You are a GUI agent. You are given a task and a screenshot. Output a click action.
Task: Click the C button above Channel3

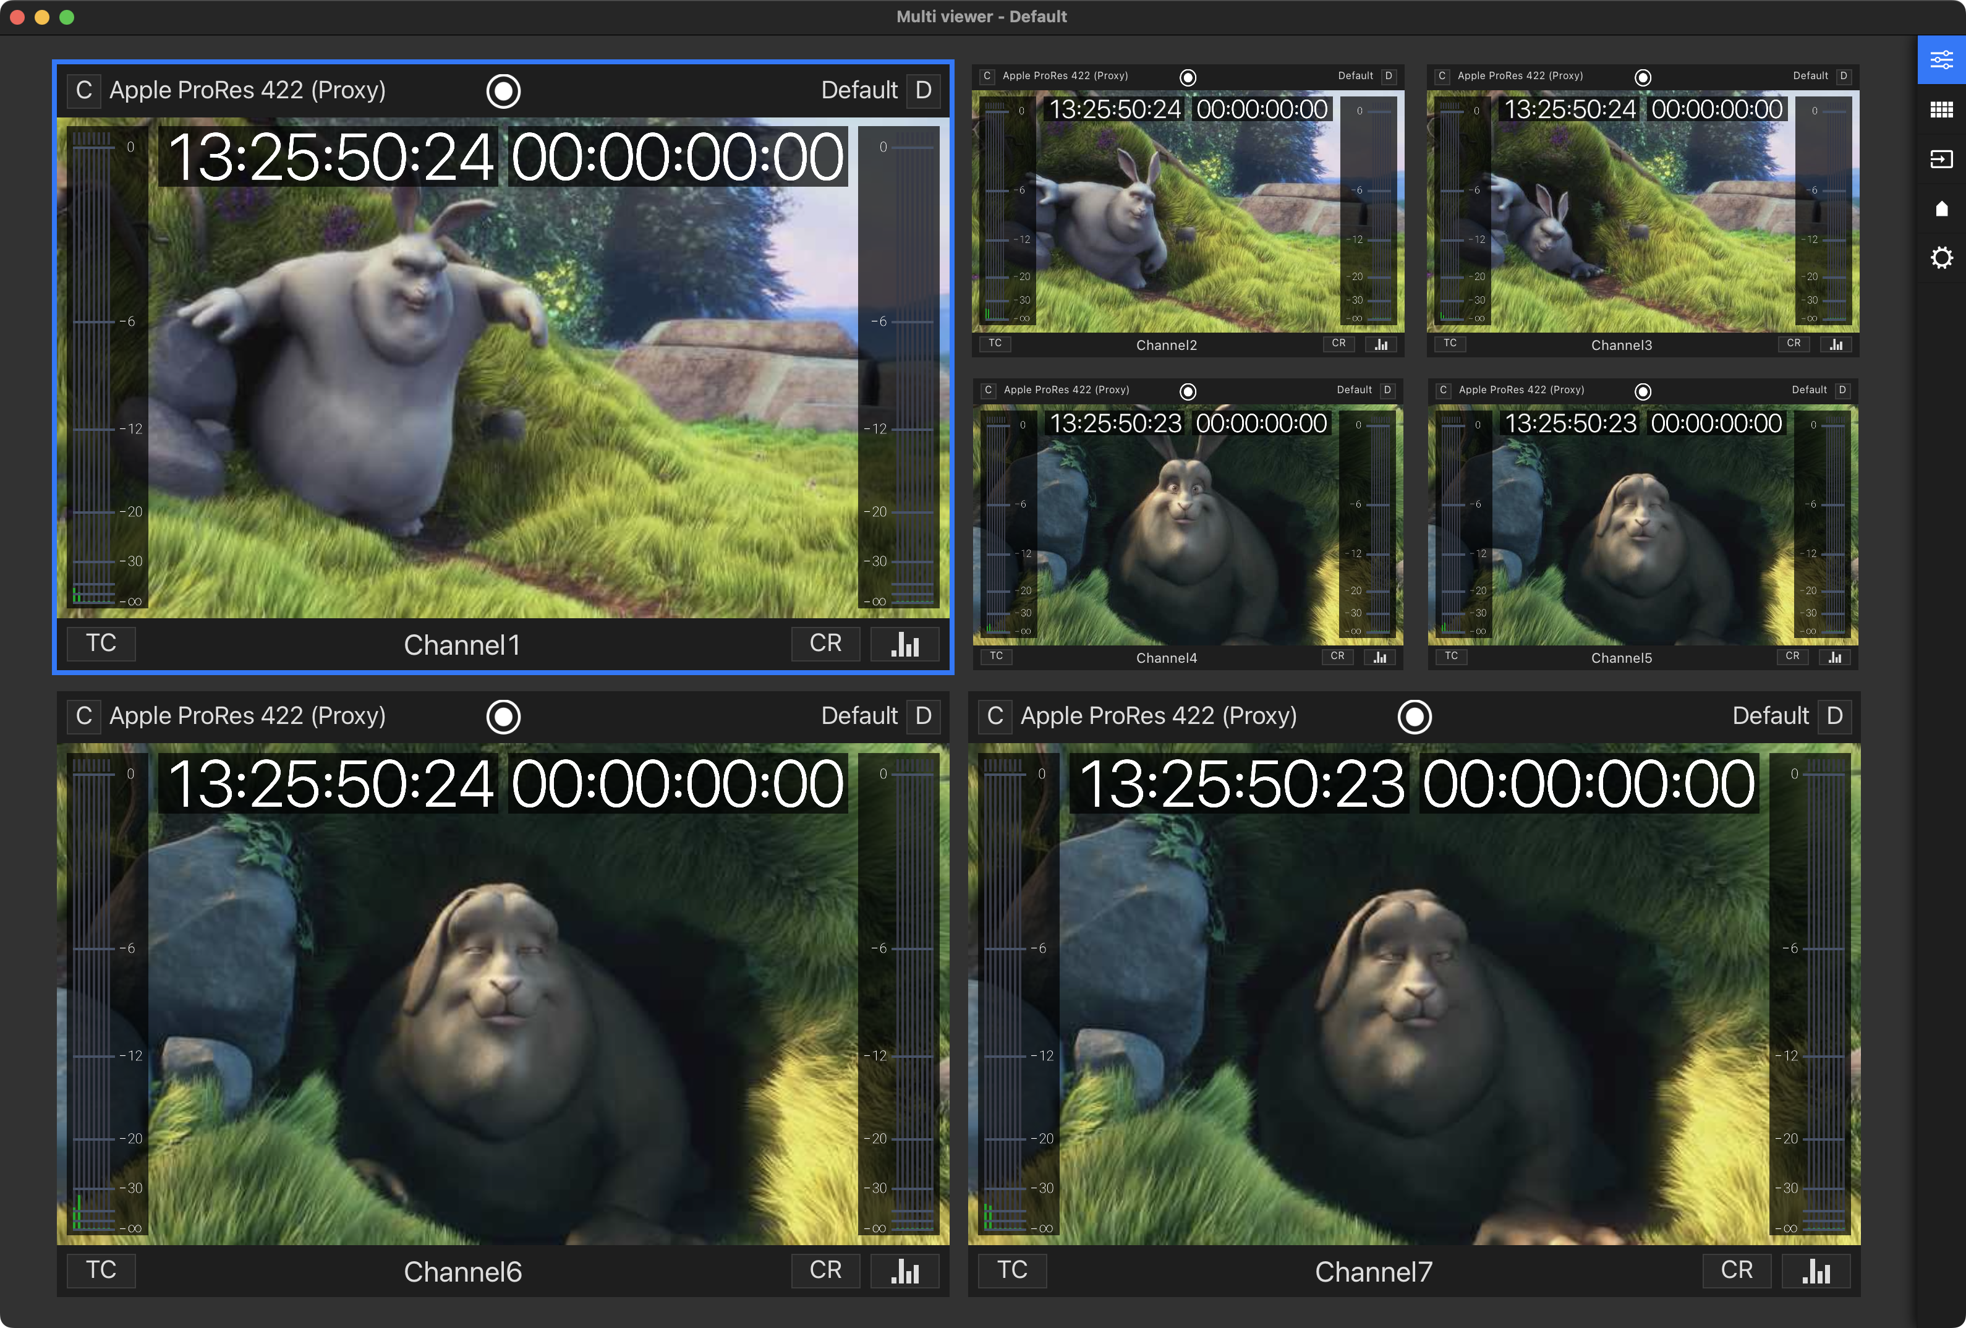[1442, 76]
